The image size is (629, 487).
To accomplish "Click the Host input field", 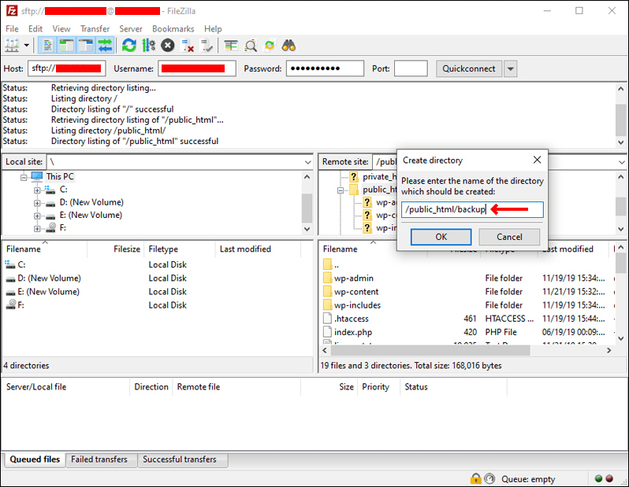I will tap(66, 68).
